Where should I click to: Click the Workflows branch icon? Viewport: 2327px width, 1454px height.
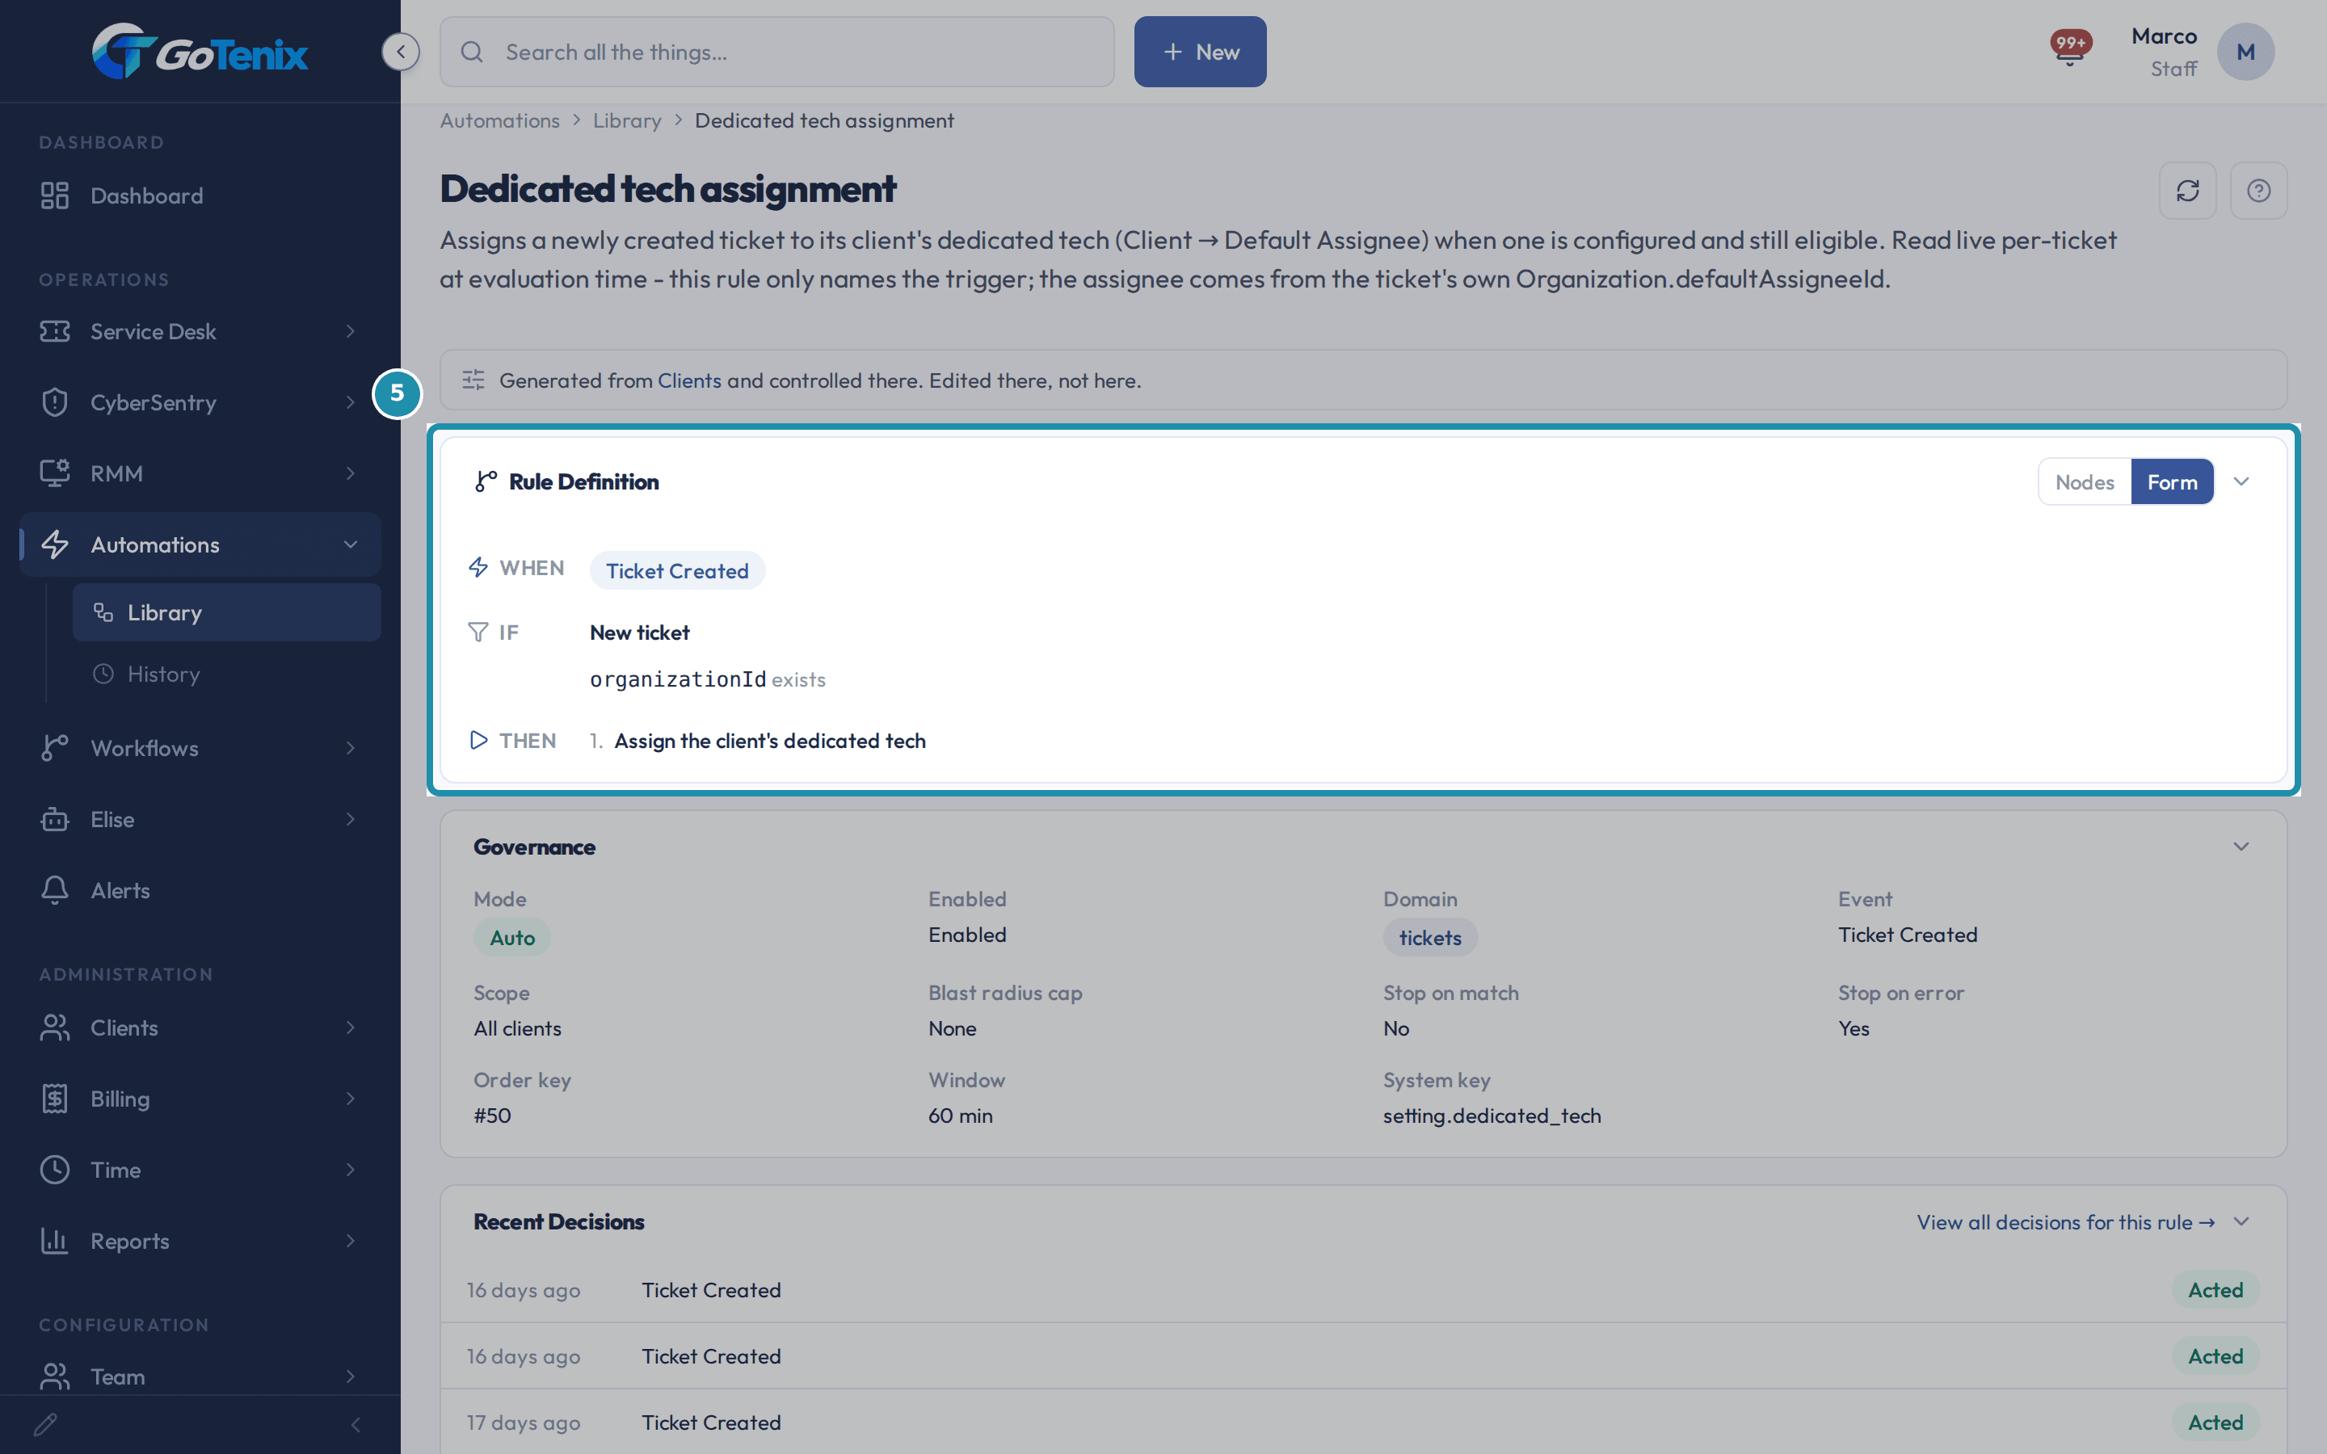pyautogui.click(x=55, y=748)
